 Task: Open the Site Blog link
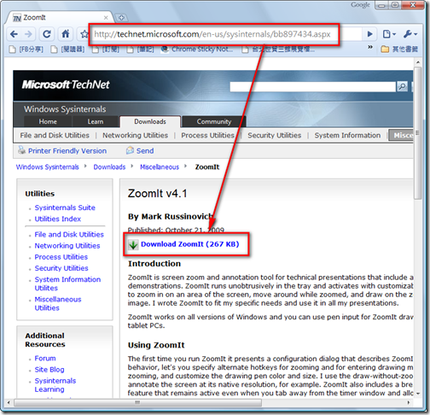pos(49,370)
